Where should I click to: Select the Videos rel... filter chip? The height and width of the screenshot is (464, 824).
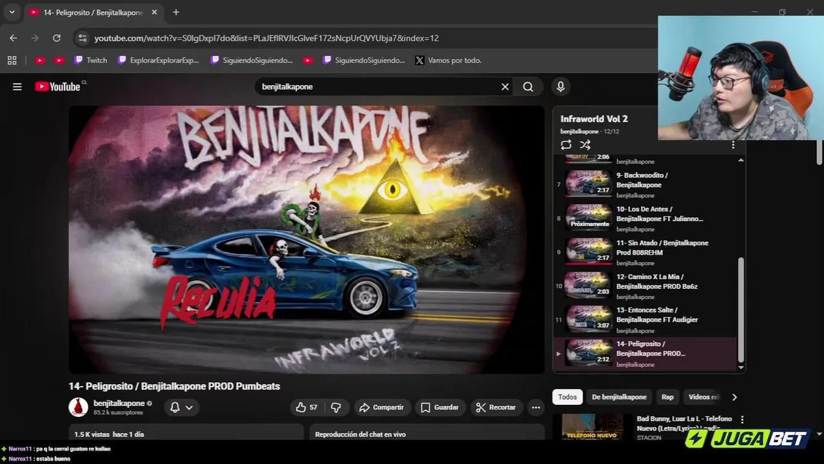click(703, 397)
